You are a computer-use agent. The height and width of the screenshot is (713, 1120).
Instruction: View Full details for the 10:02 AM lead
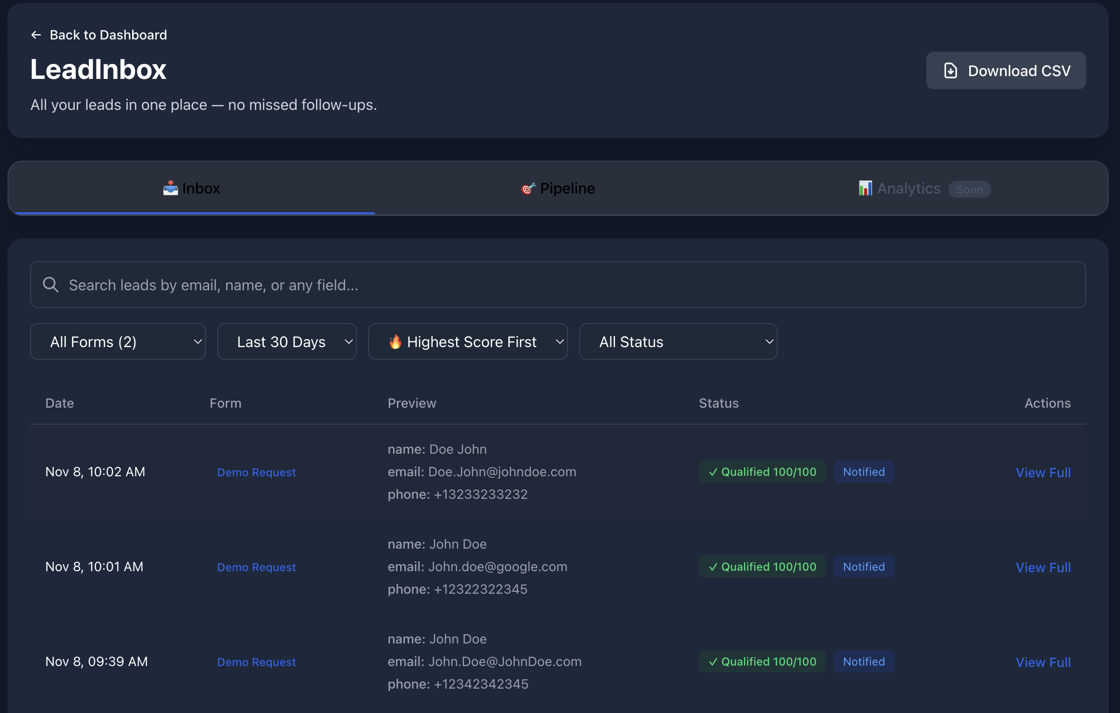pyautogui.click(x=1043, y=472)
